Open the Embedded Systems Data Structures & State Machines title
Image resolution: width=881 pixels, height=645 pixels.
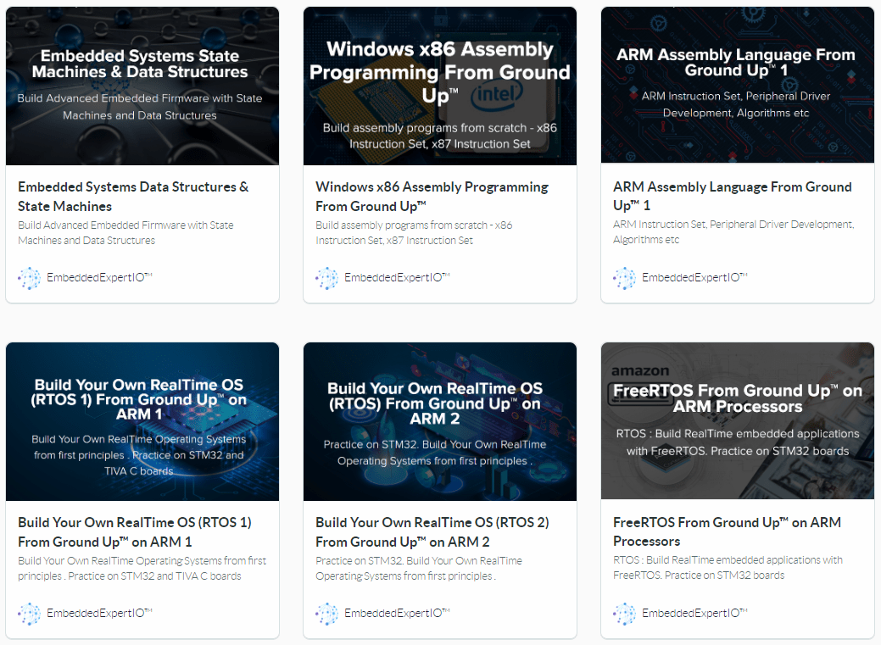(133, 196)
